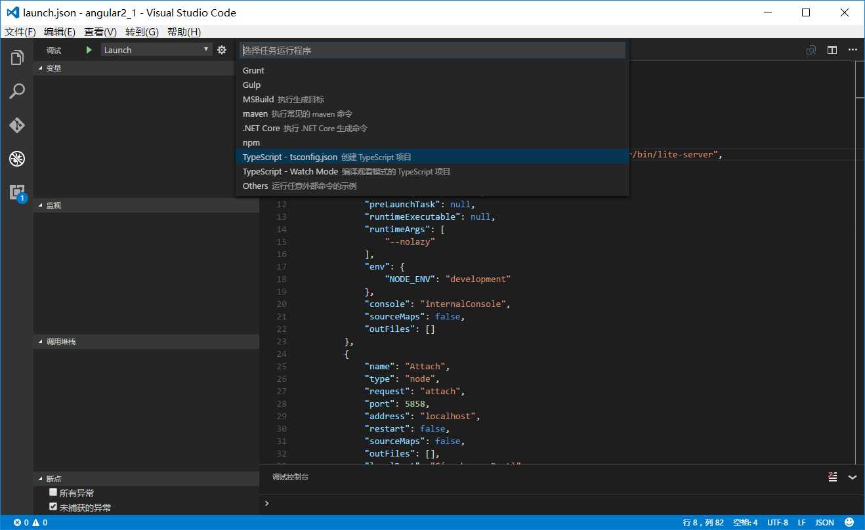The width and height of the screenshot is (865, 530).
Task: Select Grunt task runner
Action: pos(432,70)
